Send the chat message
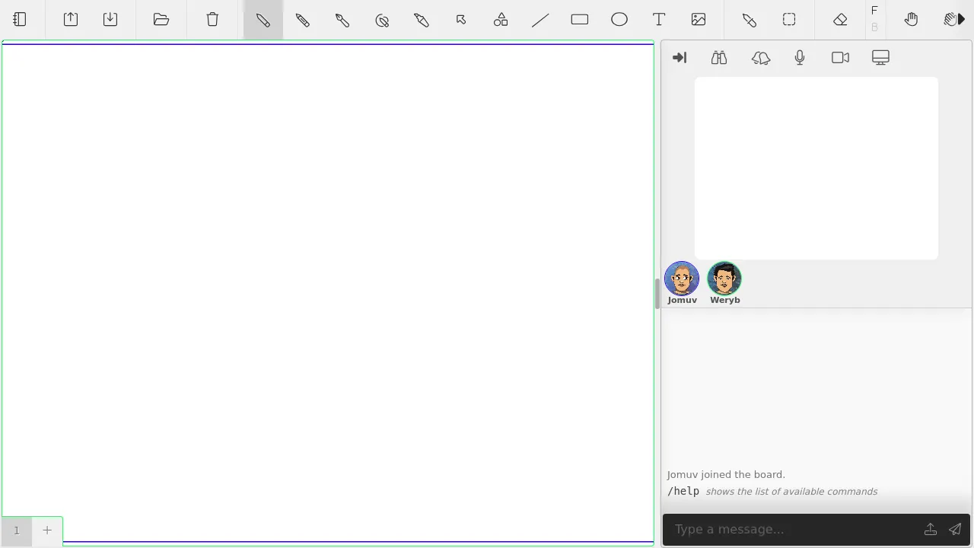This screenshot has height=548, width=974. point(955,529)
